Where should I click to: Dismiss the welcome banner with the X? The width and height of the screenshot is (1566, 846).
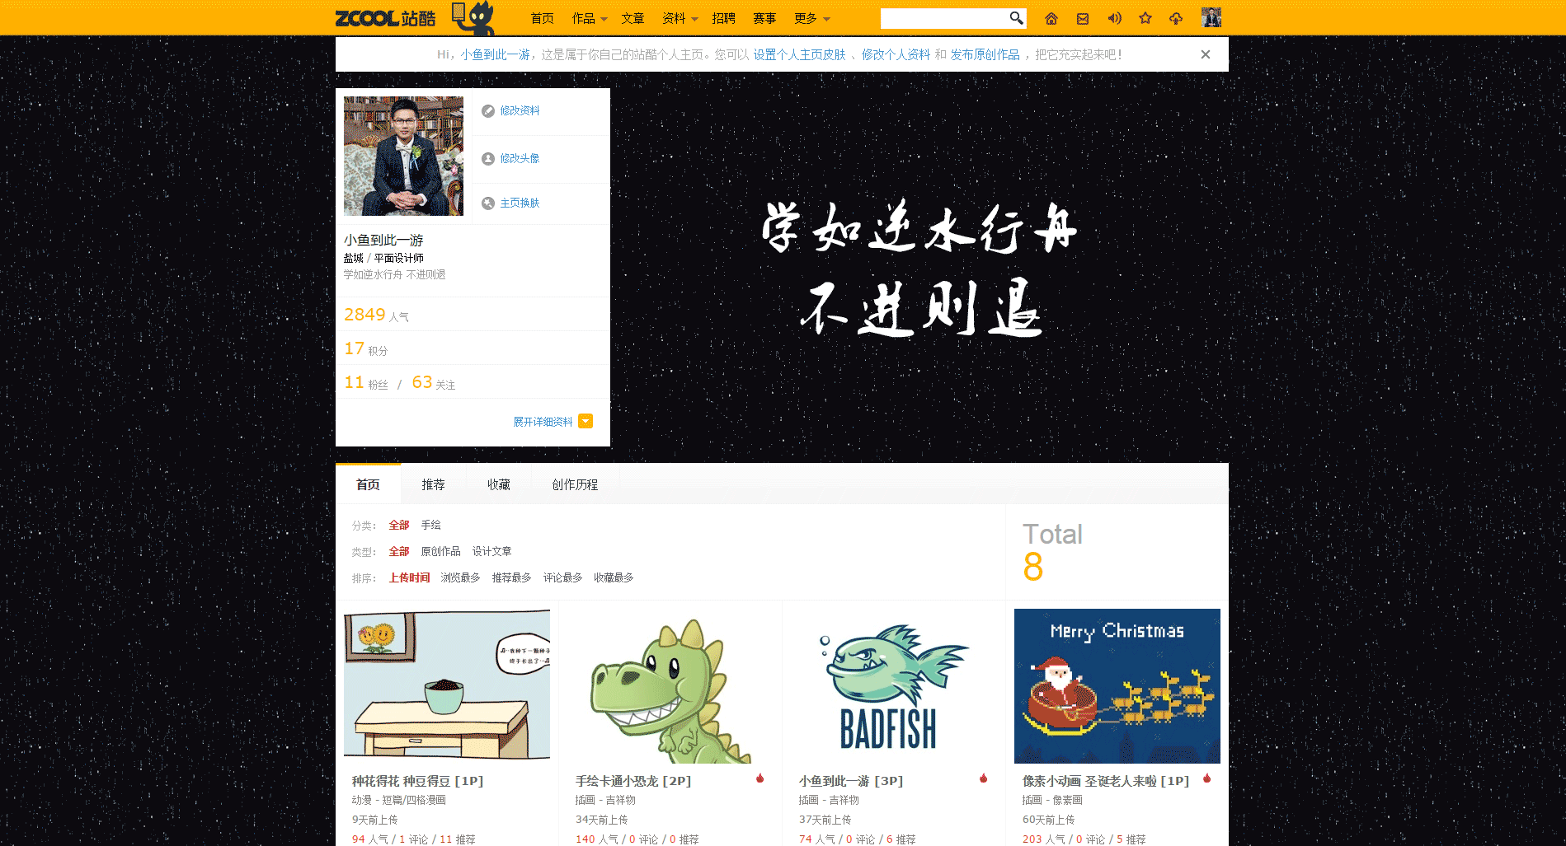(1205, 54)
